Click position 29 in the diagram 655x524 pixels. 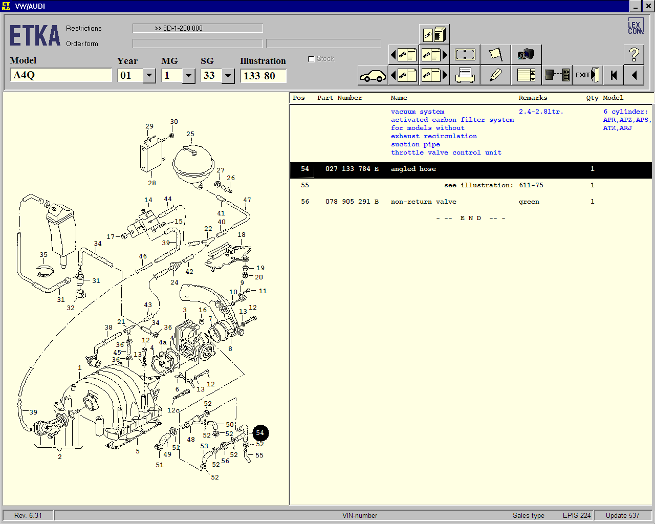[149, 126]
